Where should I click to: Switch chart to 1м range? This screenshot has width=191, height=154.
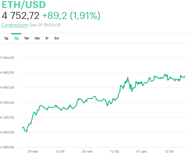[x=27, y=38]
